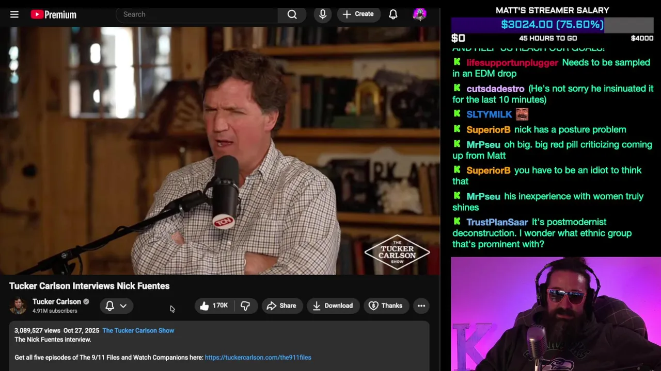The width and height of the screenshot is (661, 371).
Task: Click the video title text
Action: coord(89,286)
